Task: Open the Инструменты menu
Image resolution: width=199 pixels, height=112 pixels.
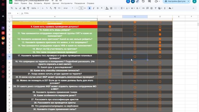Action: coord(67,3)
